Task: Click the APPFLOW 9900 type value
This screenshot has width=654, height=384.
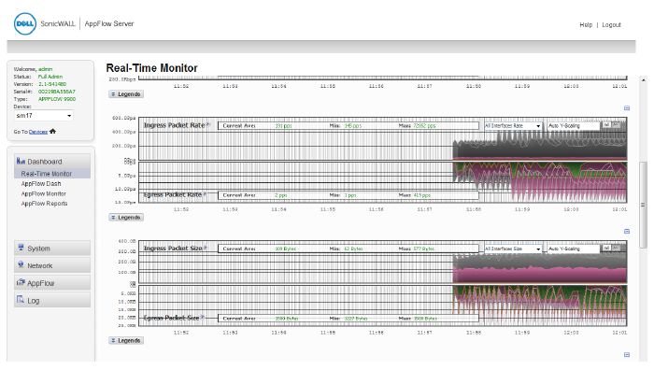Action: tap(57, 99)
